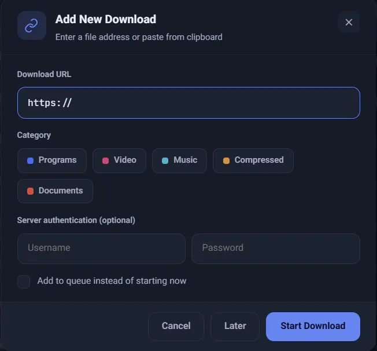Click into the Username field
The image size is (377, 351).
(101, 248)
